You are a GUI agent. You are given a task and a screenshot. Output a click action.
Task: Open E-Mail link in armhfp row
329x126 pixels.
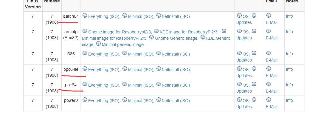pos(271,38)
